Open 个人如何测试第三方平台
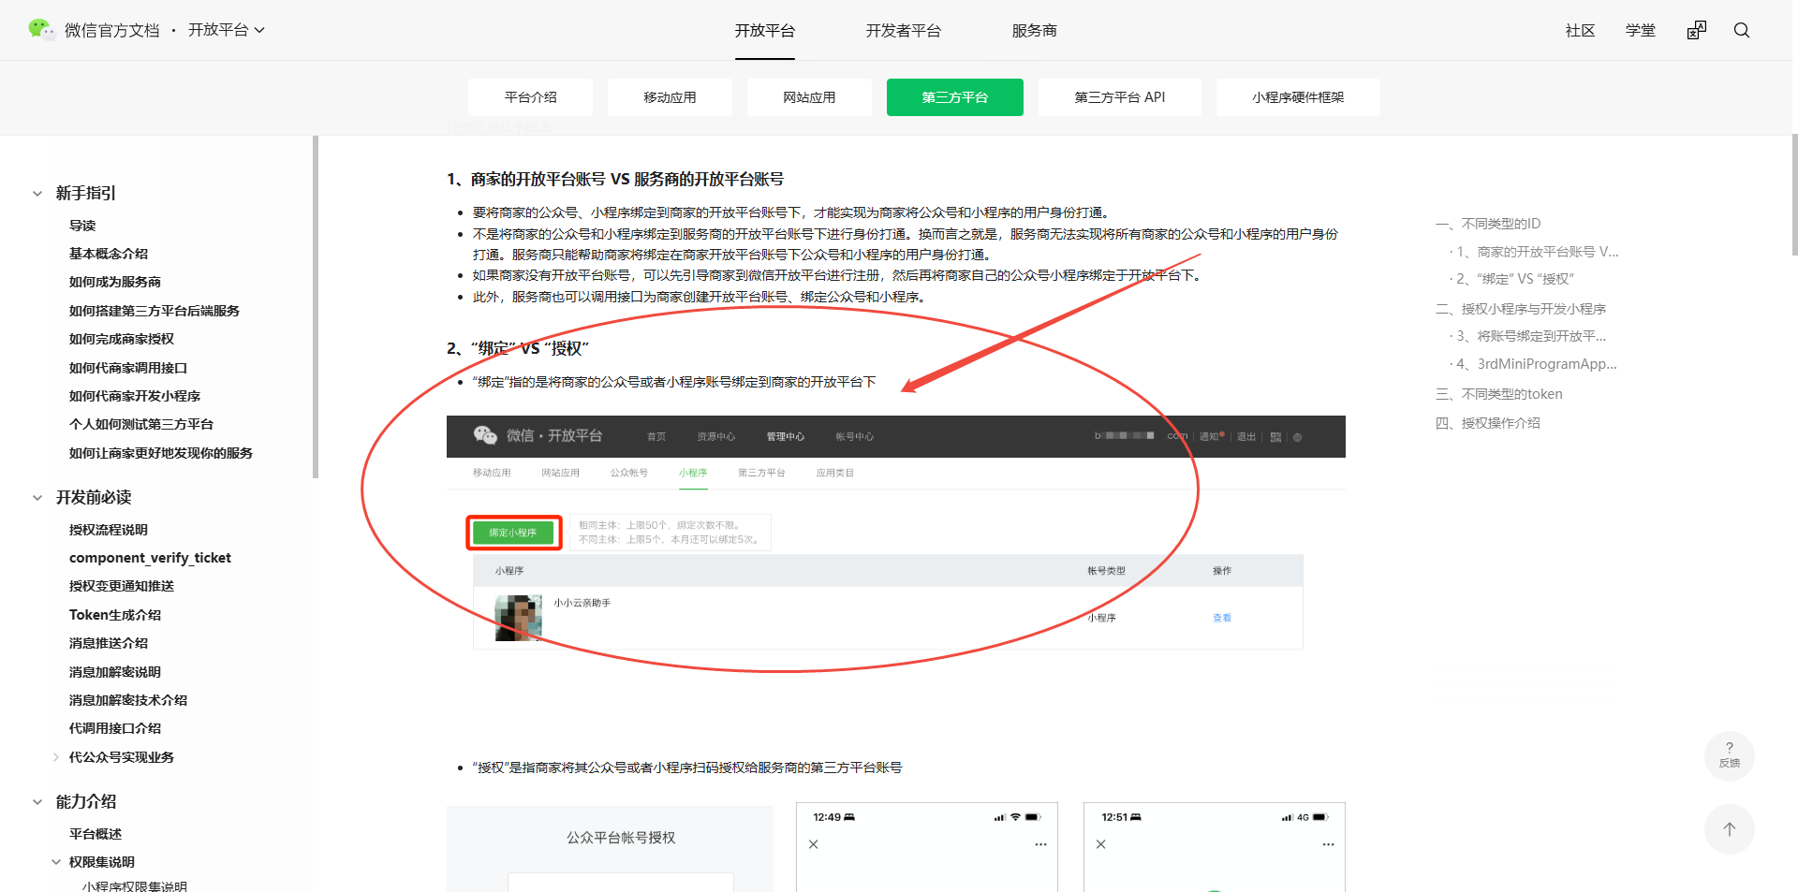This screenshot has height=892, width=1798. pos(141,424)
